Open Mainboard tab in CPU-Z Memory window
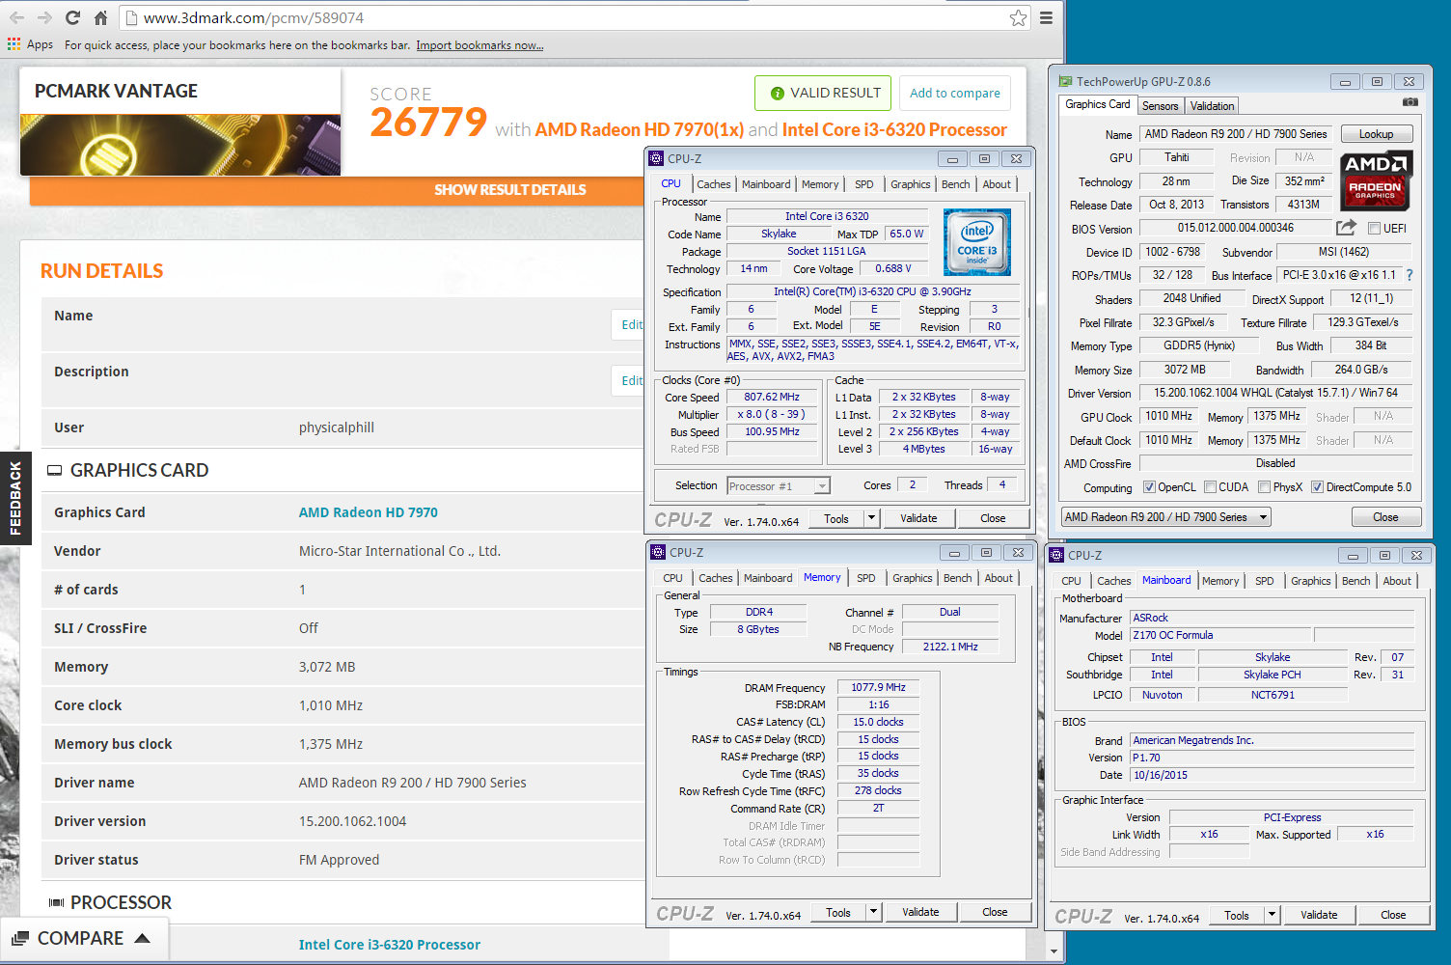Image resolution: width=1451 pixels, height=965 pixels. point(768,578)
